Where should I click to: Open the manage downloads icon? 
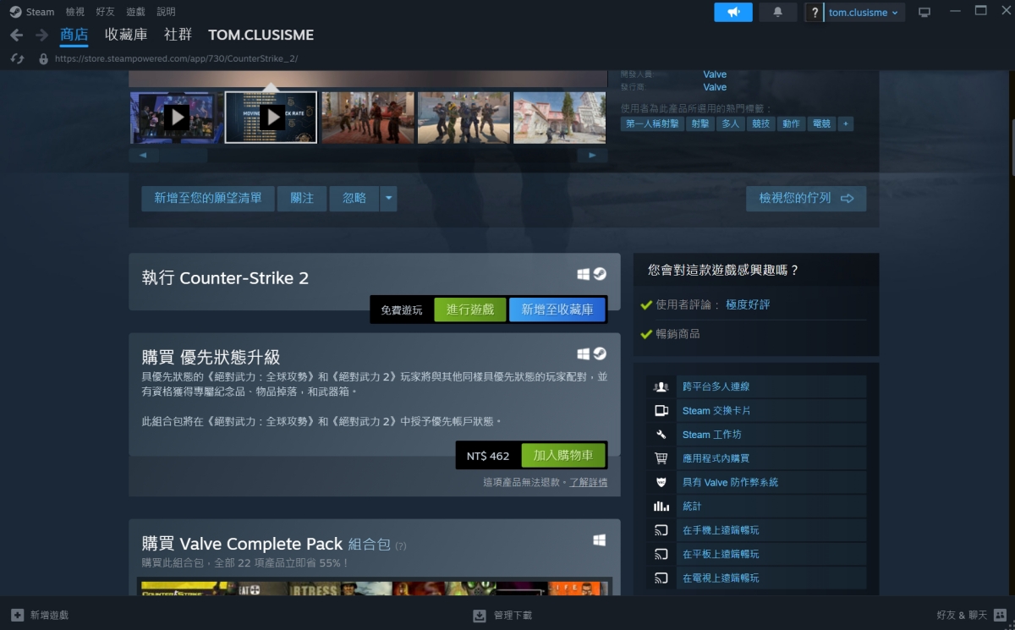pyautogui.click(x=480, y=615)
